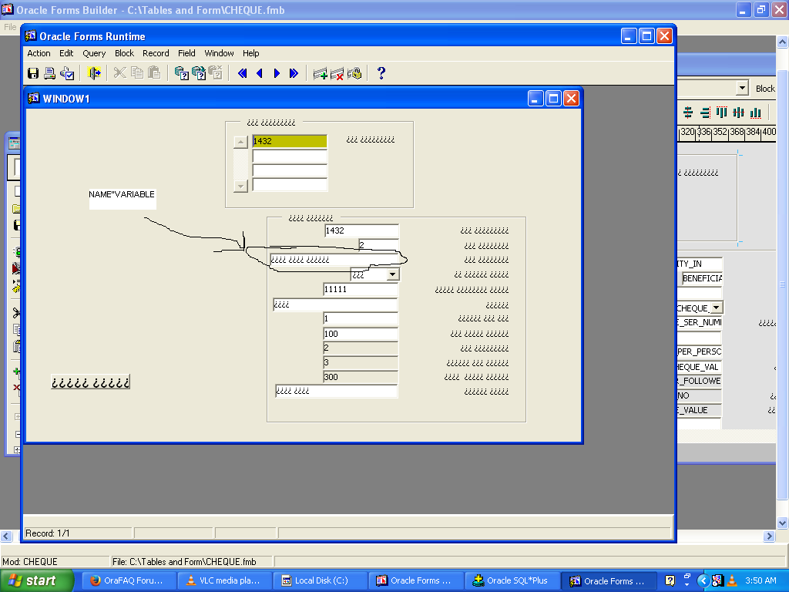Click the Print toolbar icon

pyautogui.click(x=49, y=73)
